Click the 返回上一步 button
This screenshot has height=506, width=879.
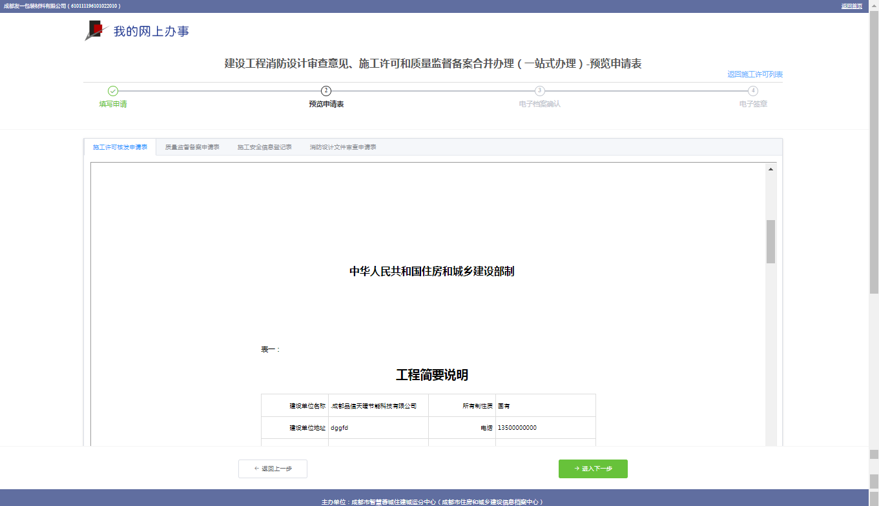pos(273,469)
